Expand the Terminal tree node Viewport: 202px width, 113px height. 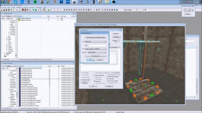(5, 53)
